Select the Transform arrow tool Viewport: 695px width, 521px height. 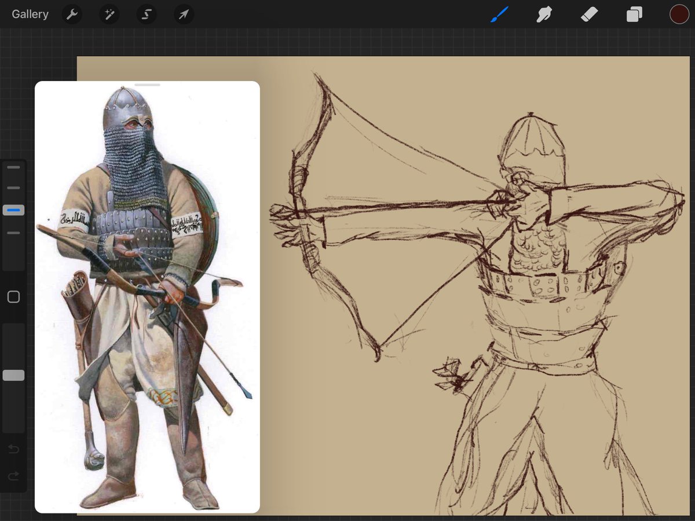184,14
